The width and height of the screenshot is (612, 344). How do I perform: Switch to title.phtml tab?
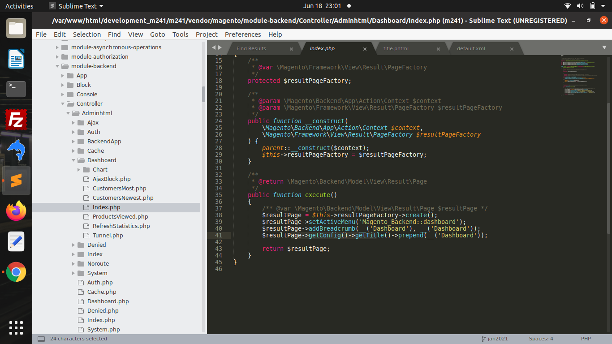click(x=396, y=48)
